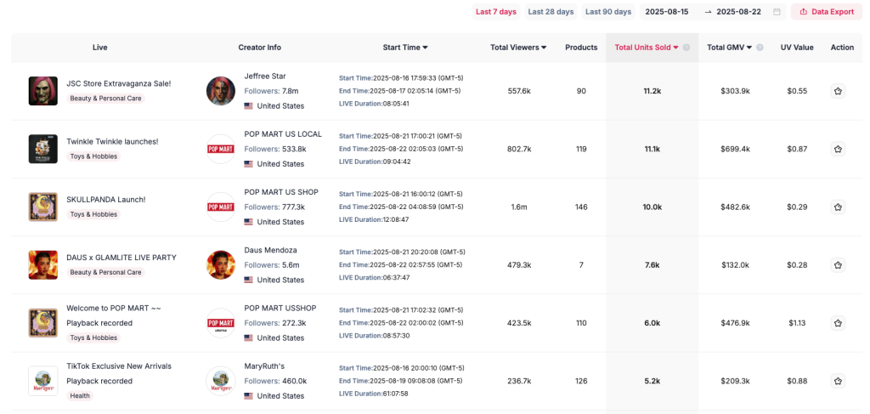This screenshot has height=414, width=870.
Task: Open the SKULLPANDA Launch live thumbnail
Action: coord(42,207)
